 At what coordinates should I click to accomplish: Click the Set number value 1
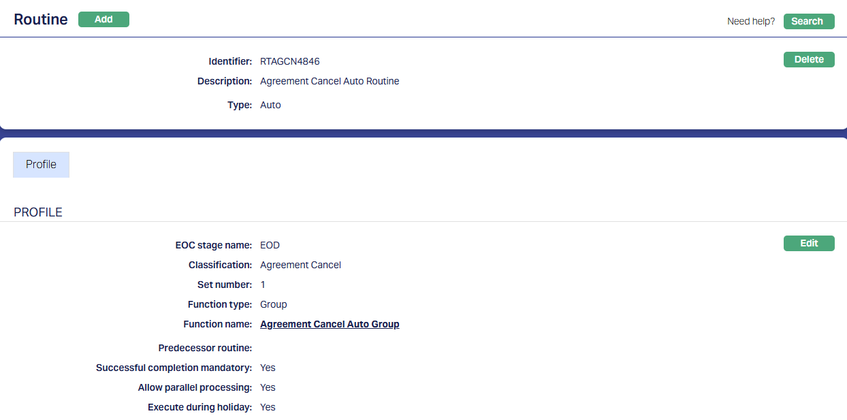tap(263, 285)
